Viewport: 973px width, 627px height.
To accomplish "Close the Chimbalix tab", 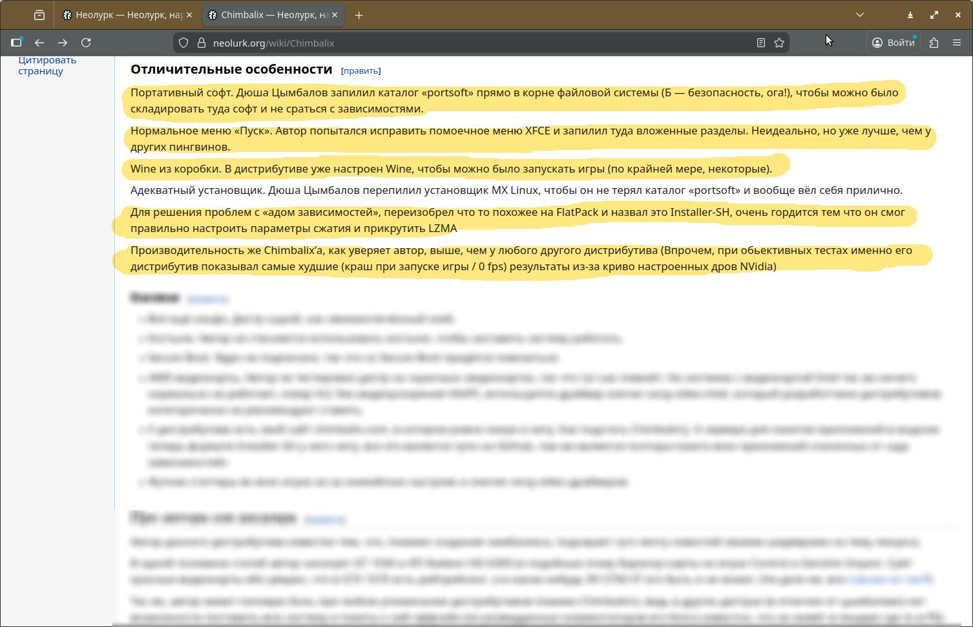I will [x=335, y=15].
